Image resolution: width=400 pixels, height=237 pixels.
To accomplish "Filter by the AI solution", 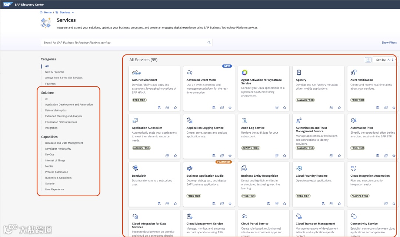I will [46, 99].
